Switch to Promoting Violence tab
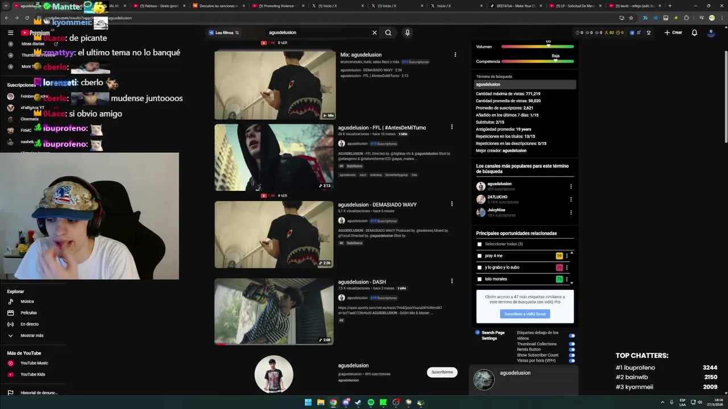 pos(279,6)
